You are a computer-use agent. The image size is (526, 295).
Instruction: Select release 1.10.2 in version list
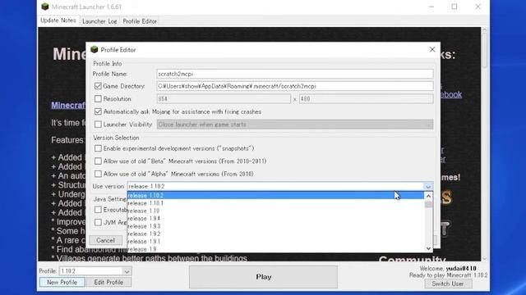pyautogui.click(x=275, y=195)
